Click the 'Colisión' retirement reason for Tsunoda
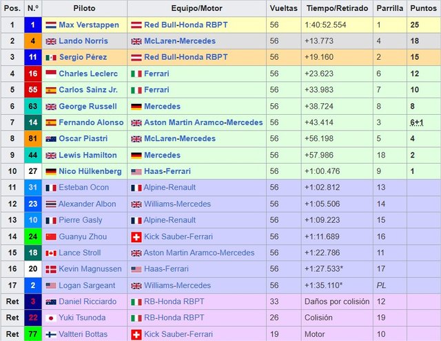441x341 pixels. 318,318
